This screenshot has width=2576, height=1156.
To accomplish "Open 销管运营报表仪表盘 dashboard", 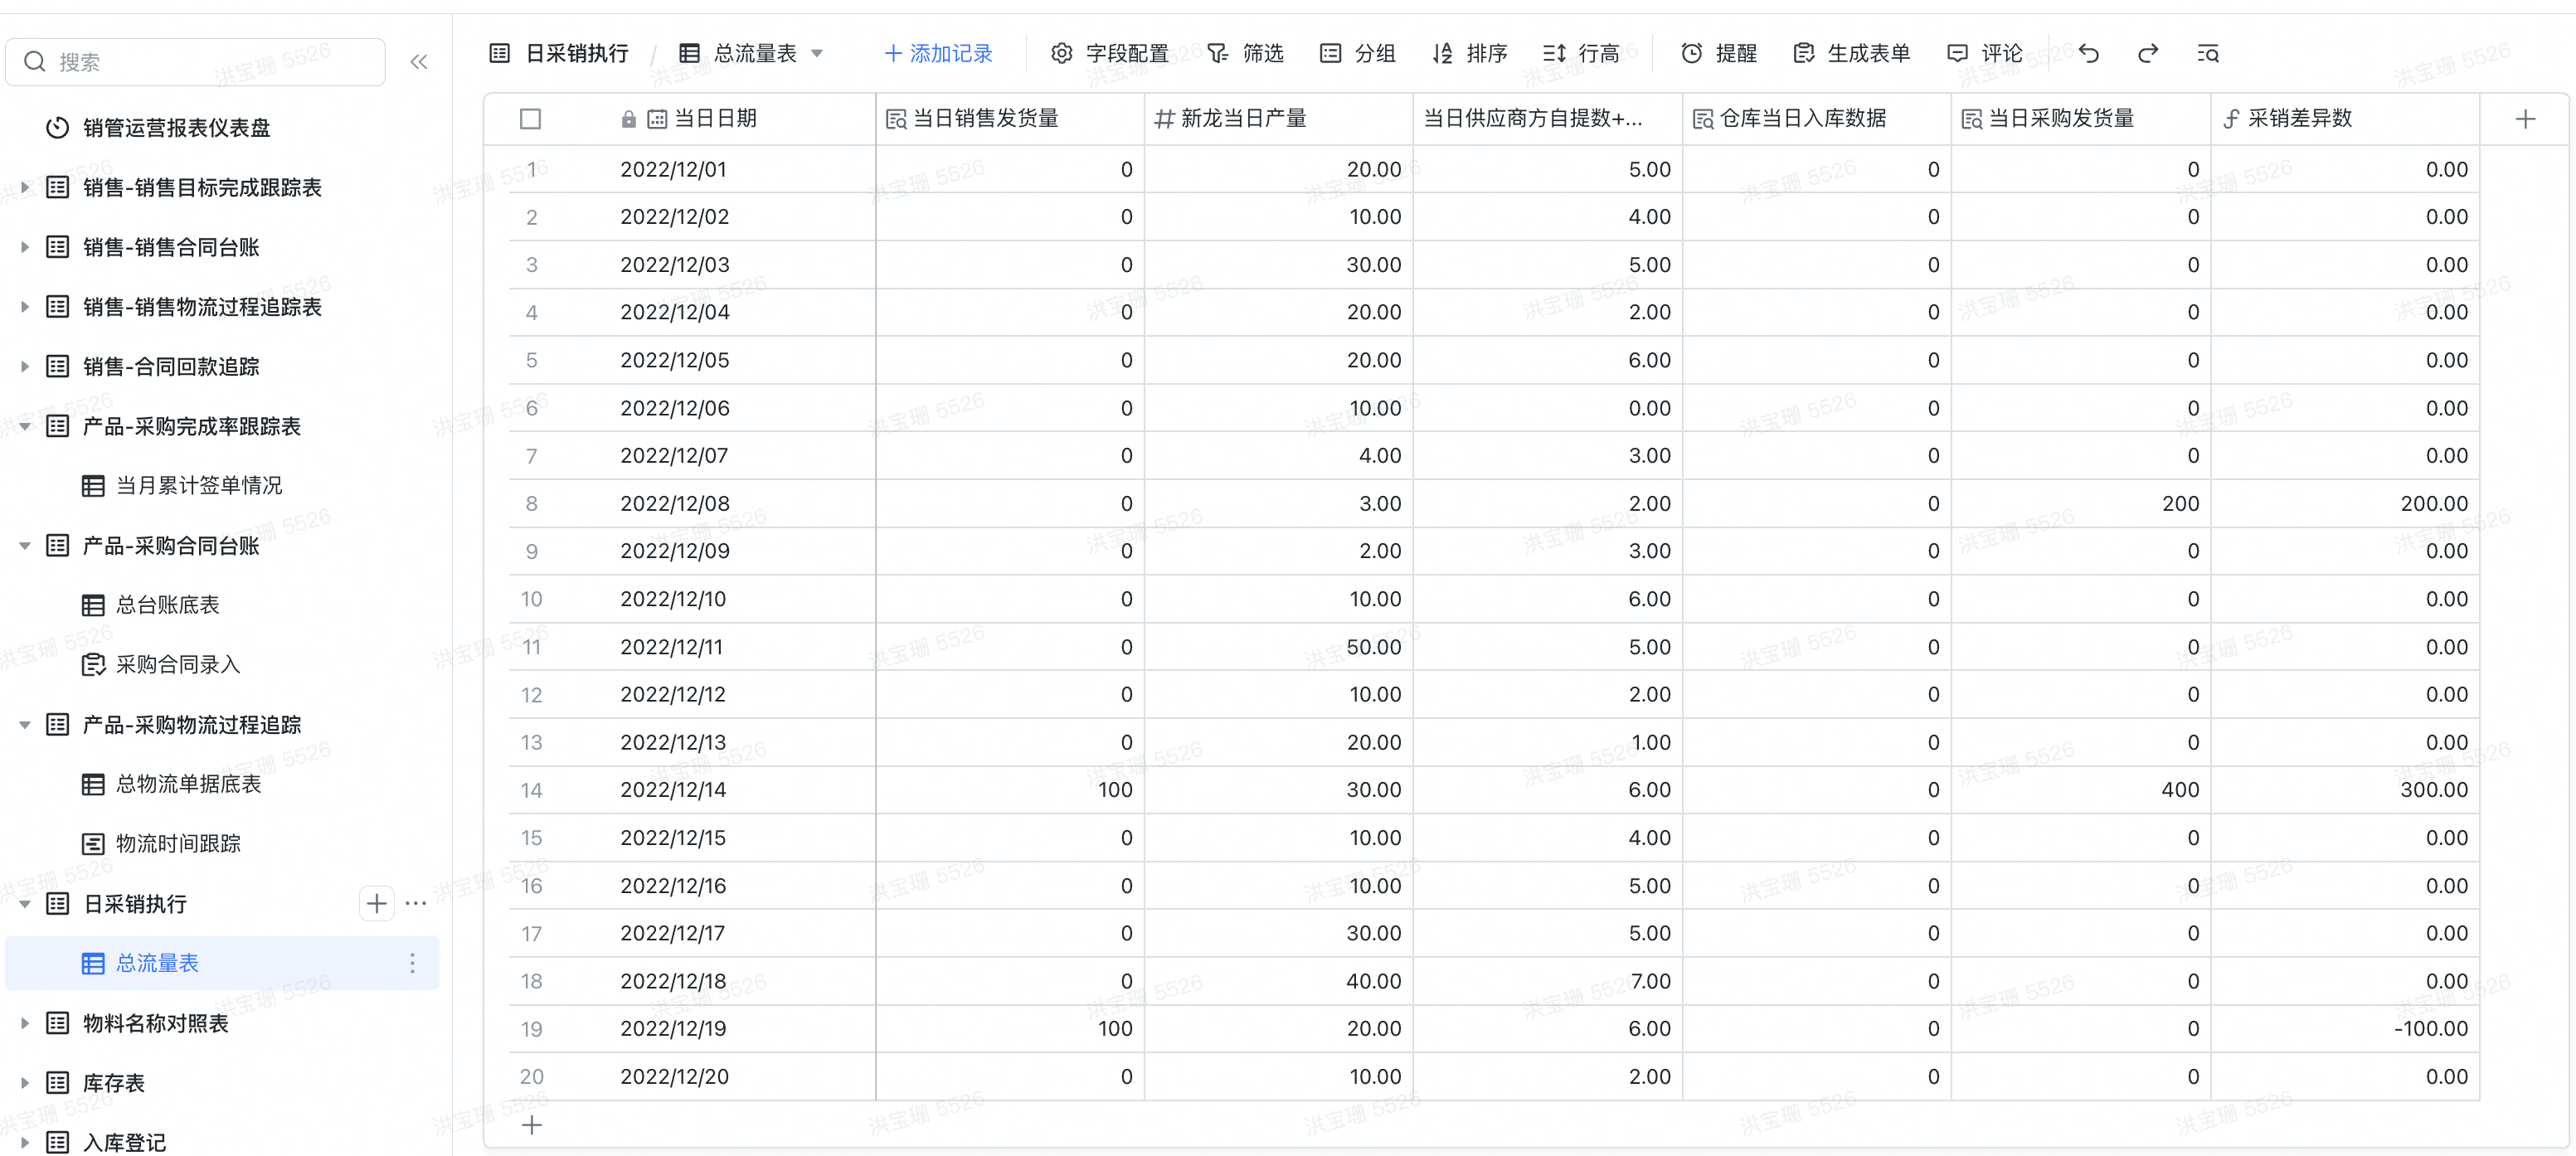I will pos(176,128).
